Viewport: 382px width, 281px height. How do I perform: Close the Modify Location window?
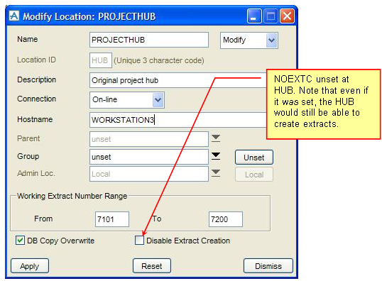(287, 16)
